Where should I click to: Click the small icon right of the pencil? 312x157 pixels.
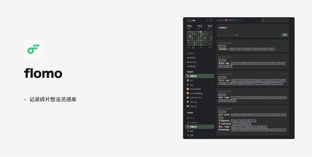pos(241,20)
